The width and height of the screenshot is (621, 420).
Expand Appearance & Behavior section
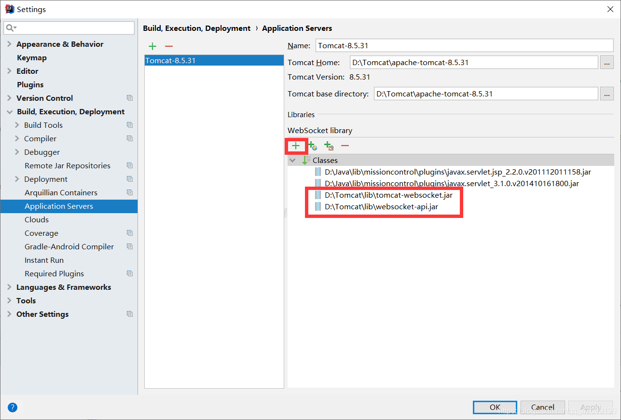[x=9, y=44]
